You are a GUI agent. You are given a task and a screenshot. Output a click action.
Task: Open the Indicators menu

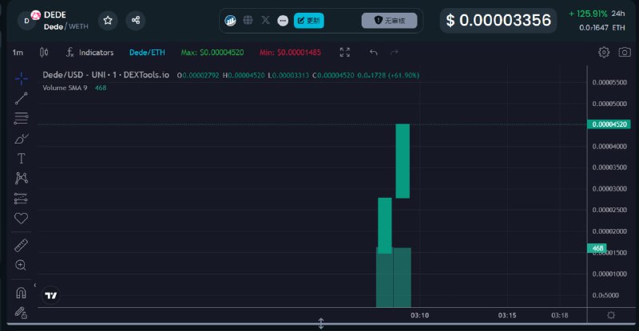click(89, 53)
